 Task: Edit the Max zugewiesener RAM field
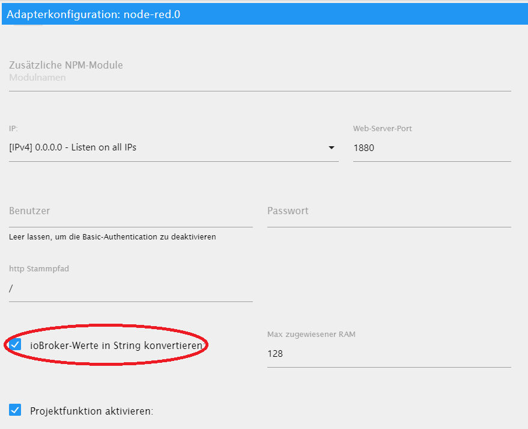389,354
